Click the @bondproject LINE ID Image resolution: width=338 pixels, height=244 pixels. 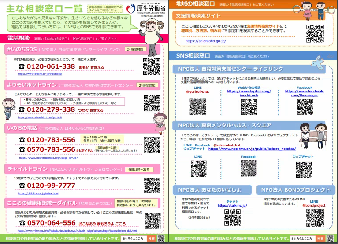[x=314, y=205]
